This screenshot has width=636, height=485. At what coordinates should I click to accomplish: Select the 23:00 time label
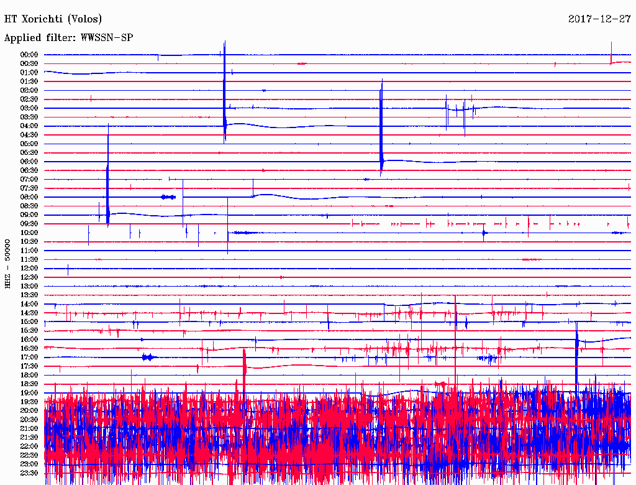click(29, 464)
